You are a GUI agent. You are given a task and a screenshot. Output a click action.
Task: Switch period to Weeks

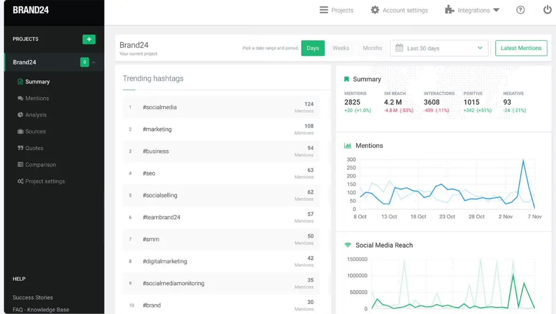pos(341,48)
